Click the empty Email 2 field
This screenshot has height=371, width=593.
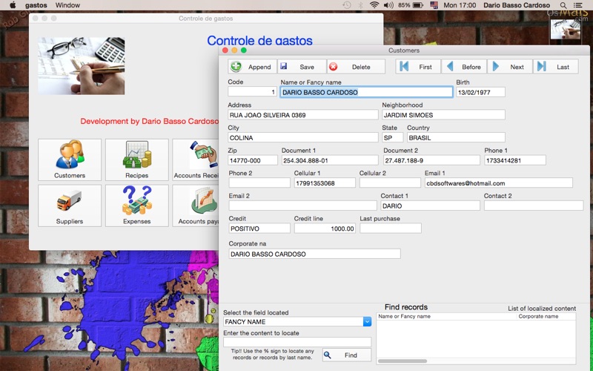[302, 206]
